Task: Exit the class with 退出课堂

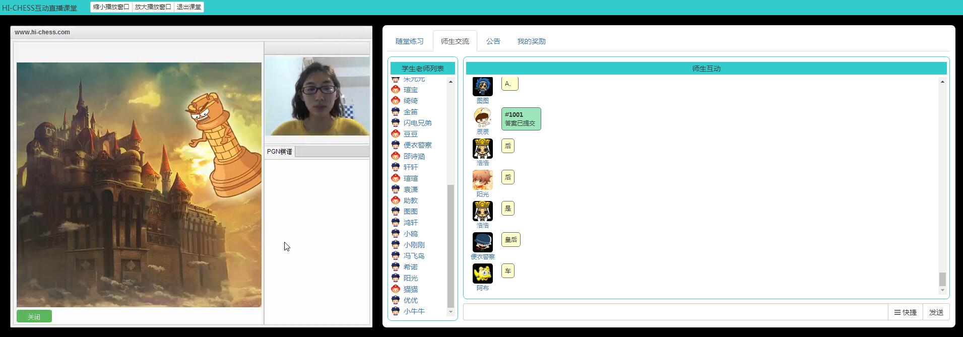Action: [x=189, y=7]
